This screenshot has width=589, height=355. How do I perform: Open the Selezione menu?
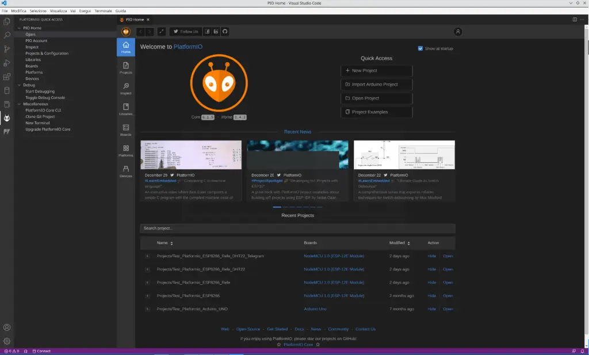[39, 11]
